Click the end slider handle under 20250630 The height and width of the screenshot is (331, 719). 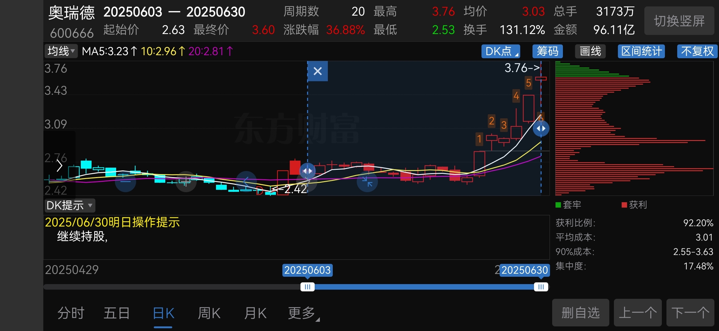pyautogui.click(x=541, y=287)
